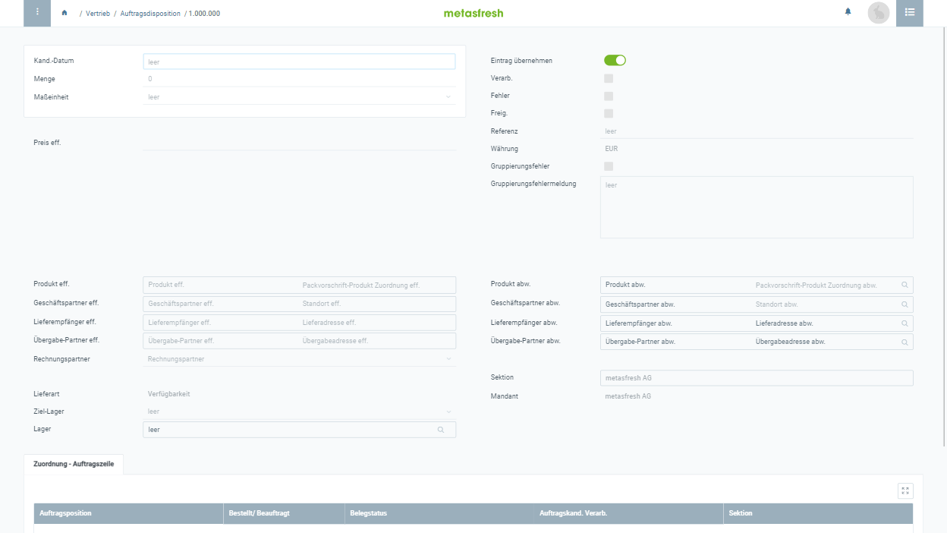This screenshot has height=533, width=947.
Task: Click the user avatar picture
Action: 878,13
